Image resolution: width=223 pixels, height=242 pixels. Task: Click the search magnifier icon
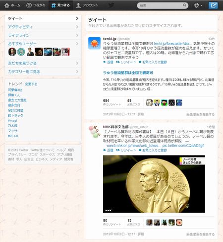tap(184, 5)
